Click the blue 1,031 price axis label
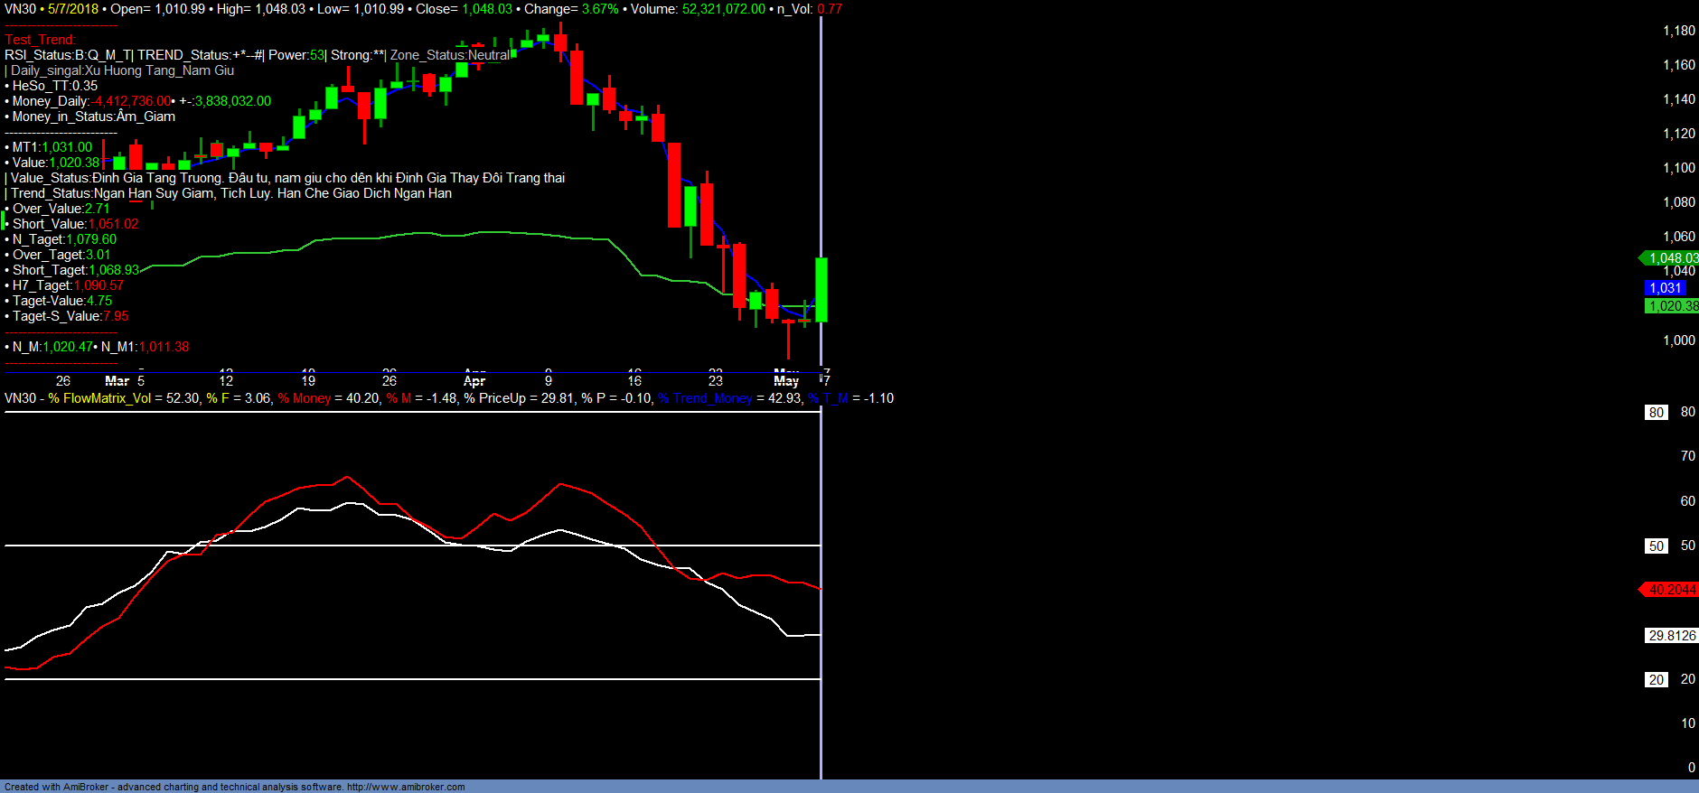Viewport: 1699px width, 793px height. 1666,288
